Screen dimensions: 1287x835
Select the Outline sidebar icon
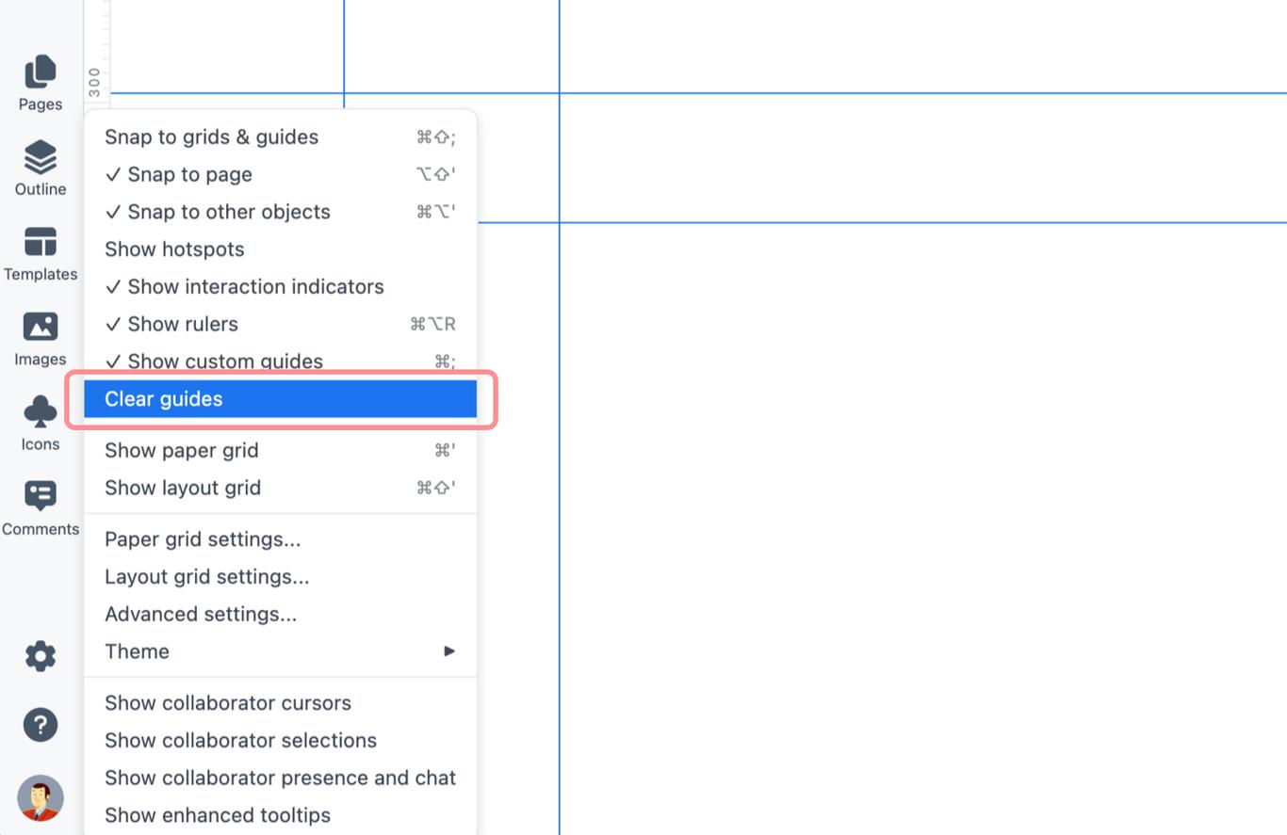[x=40, y=168]
